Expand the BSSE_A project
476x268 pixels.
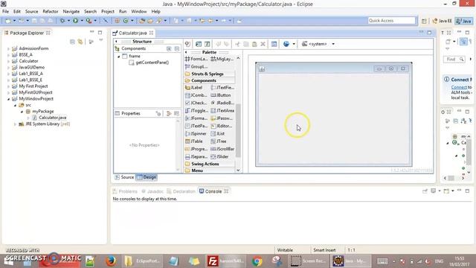(8, 55)
